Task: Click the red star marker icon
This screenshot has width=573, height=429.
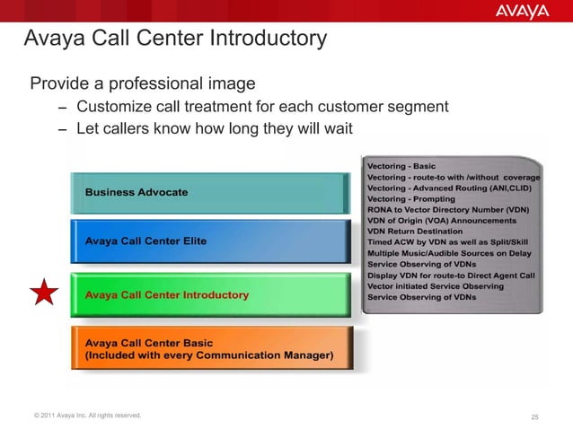Action: pos(44,292)
